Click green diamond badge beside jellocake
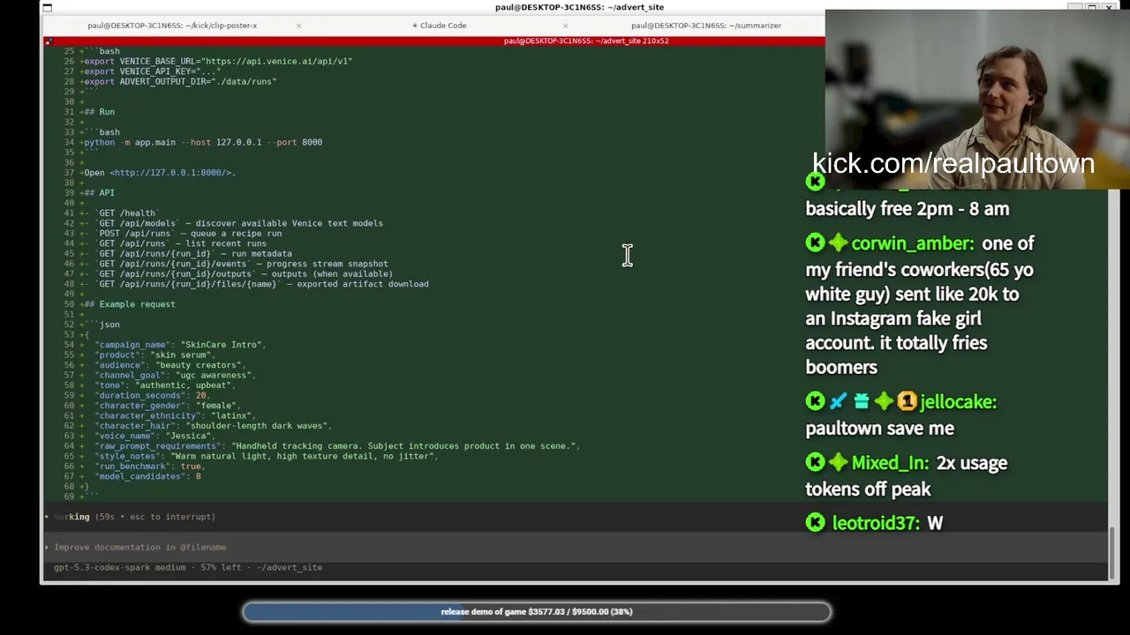1130x635 pixels. [884, 401]
